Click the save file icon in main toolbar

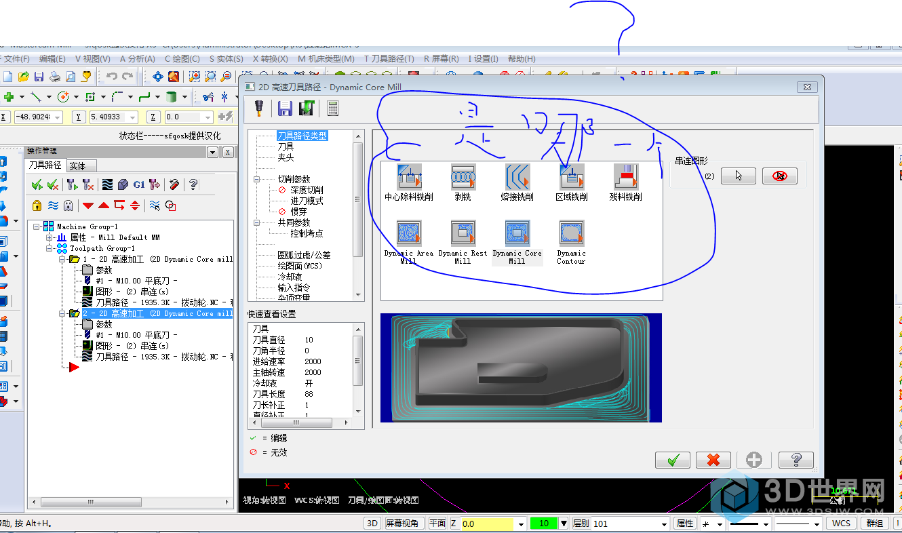39,77
